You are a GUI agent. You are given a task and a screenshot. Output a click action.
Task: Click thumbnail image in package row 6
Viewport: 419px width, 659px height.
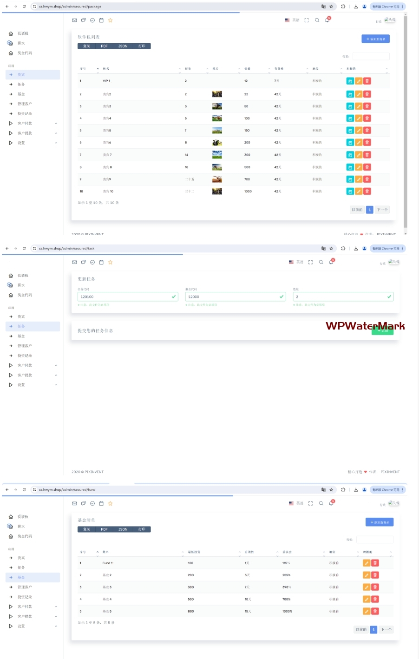click(217, 143)
